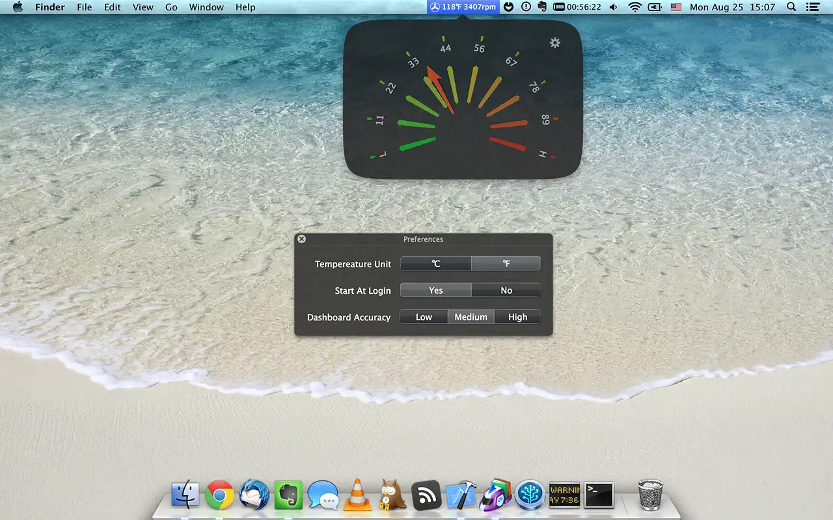Screen dimensions: 833x520
Task: Open Spotlight search magnifier icon
Action: pyautogui.click(x=791, y=7)
